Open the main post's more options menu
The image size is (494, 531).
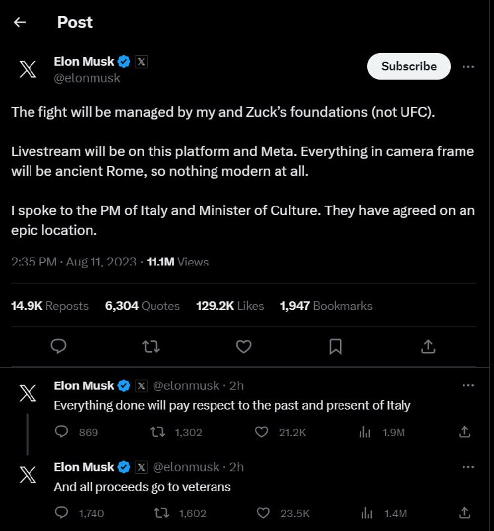click(x=468, y=66)
